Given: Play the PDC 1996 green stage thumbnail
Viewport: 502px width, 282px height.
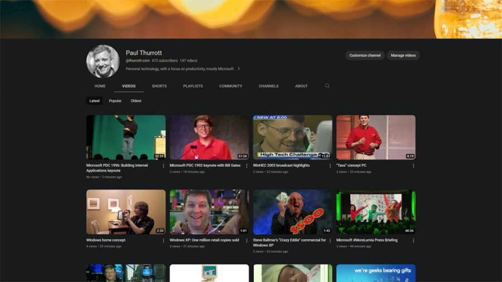Looking at the screenshot, I should (x=126, y=137).
